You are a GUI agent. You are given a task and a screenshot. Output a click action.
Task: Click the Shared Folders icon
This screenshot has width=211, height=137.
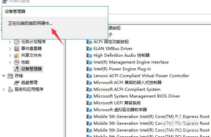(16, 55)
